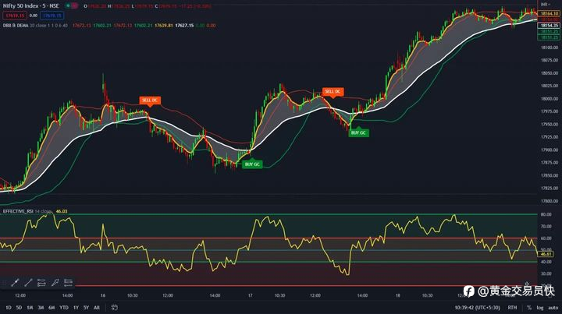This screenshot has height=314, width=562.
Task: Click the flag icon next to the status dot
Action: click(x=75, y=6)
